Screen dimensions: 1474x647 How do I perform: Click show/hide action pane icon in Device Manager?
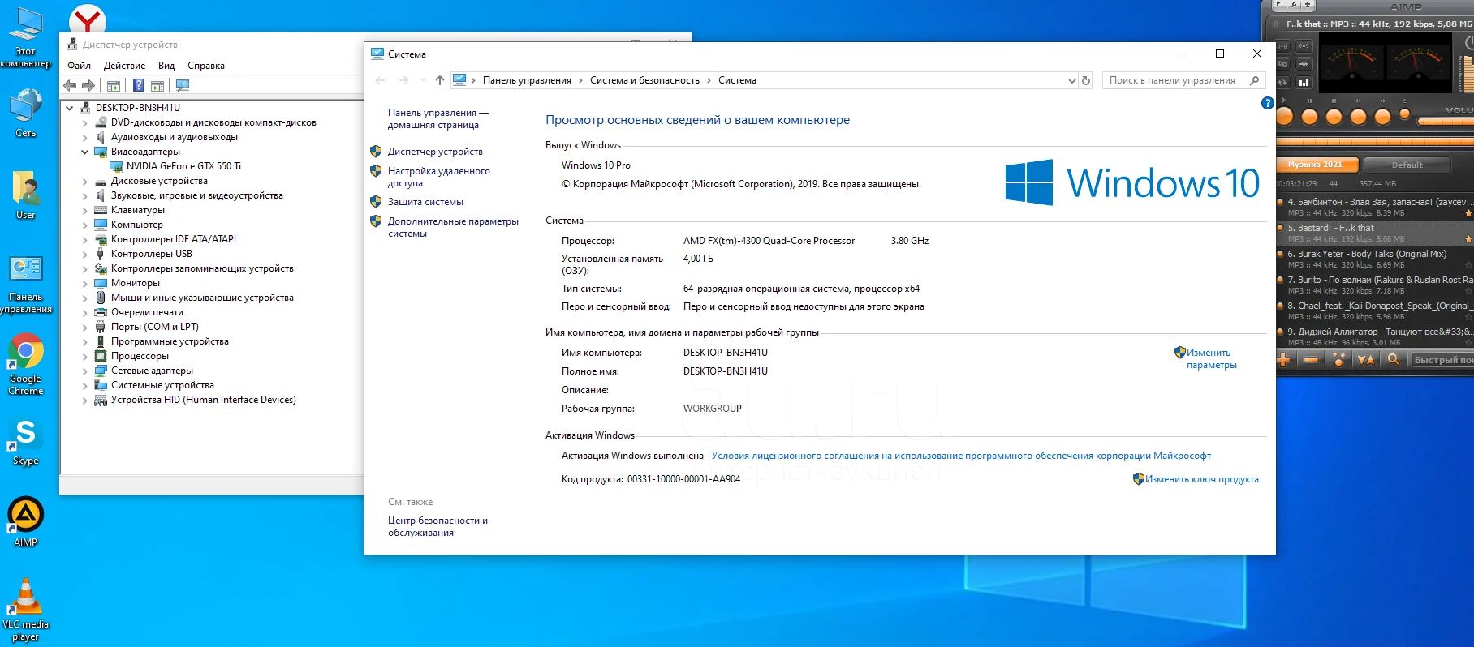pos(157,85)
